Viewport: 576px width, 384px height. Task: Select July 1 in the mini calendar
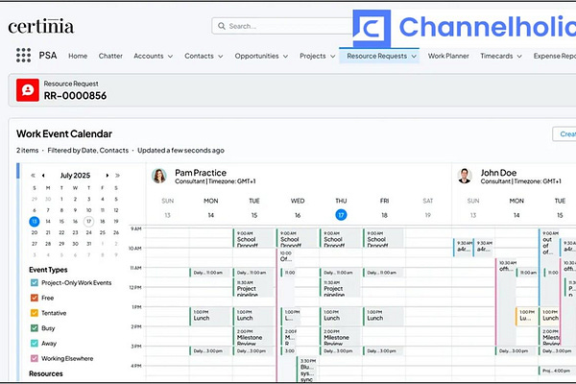[61, 199]
